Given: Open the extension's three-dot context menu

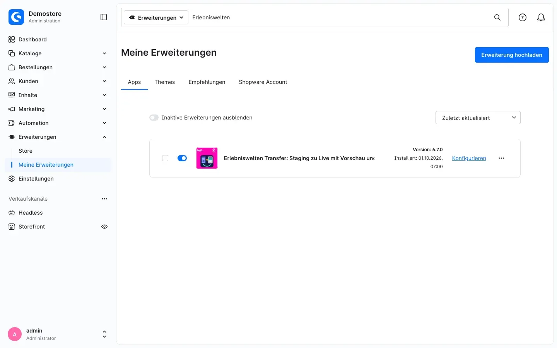Looking at the screenshot, I should click(x=502, y=158).
